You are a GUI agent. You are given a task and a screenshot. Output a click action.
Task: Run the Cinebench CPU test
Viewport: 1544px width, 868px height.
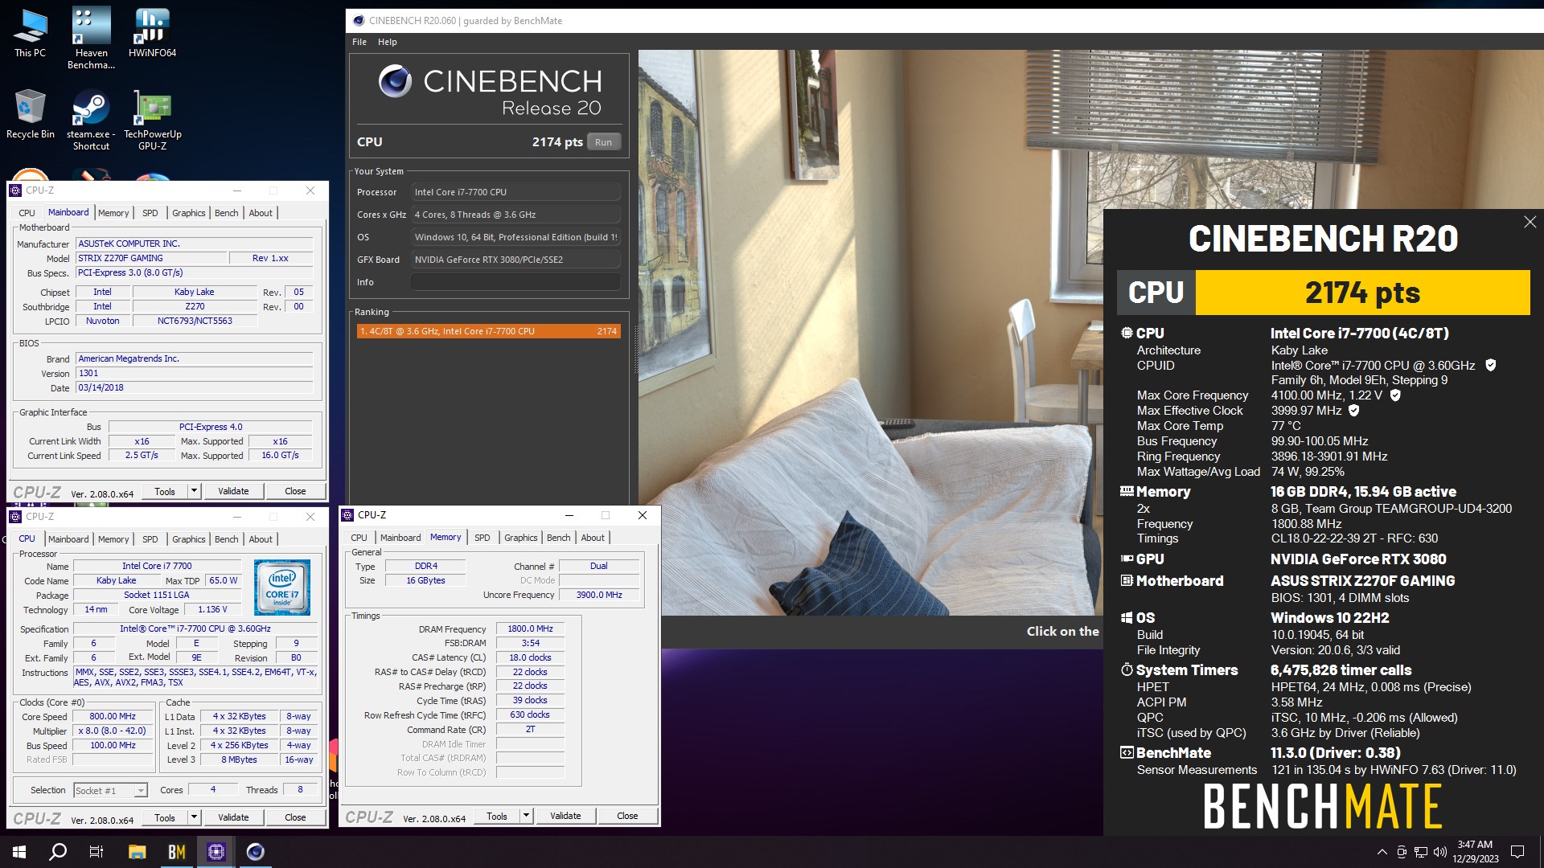(x=603, y=142)
